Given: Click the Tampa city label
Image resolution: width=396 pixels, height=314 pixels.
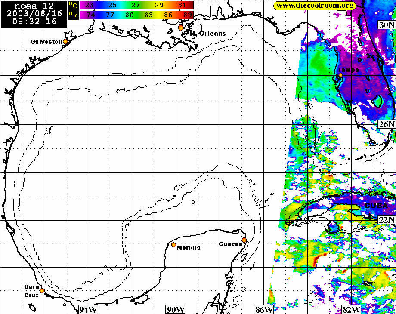Looking at the screenshot, I should (x=348, y=70).
